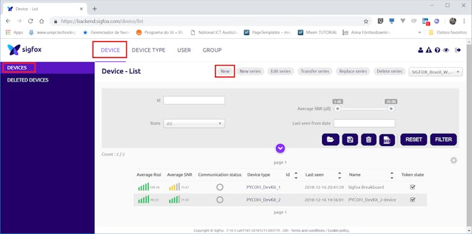This screenshot has height=234, width=472.
Task: Open the Mixim TUTORIAL bookmark
Action: 318,32
